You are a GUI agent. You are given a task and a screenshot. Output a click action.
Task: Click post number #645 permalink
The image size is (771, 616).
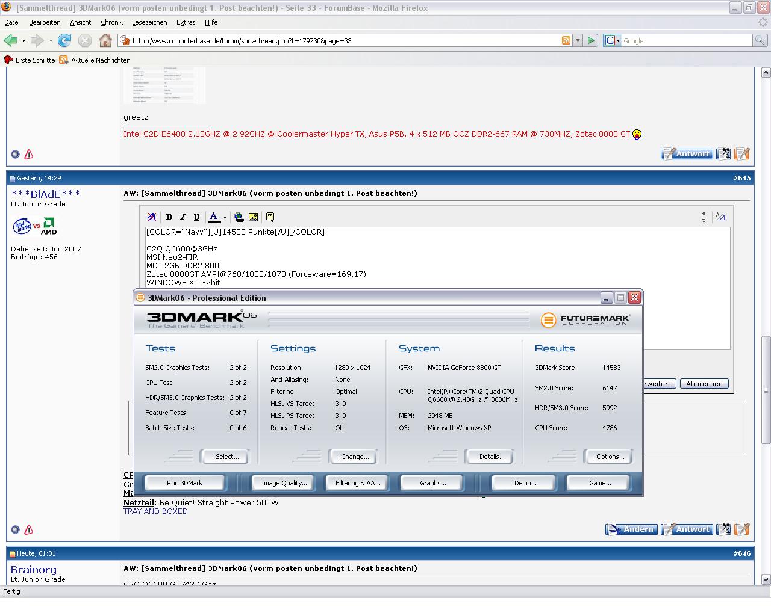point(742,178)
